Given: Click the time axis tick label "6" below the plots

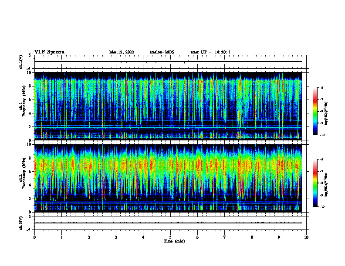Looking at the screenshot, I should coord(197,237).
